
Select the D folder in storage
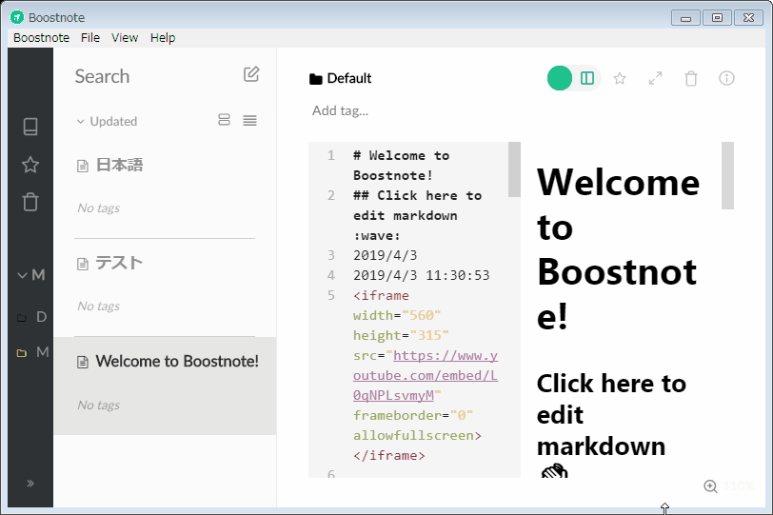[x=32, y=317]
